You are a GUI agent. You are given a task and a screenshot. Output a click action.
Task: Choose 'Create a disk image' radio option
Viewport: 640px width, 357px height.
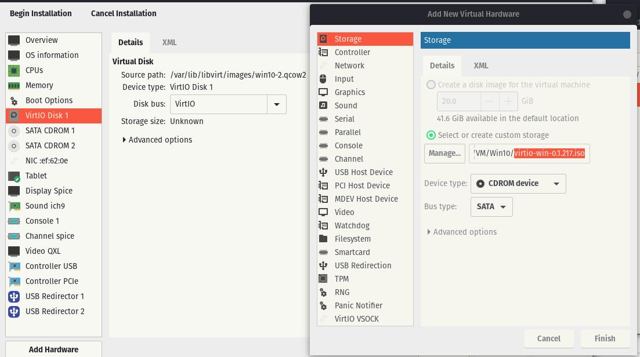tap(431, 85)
